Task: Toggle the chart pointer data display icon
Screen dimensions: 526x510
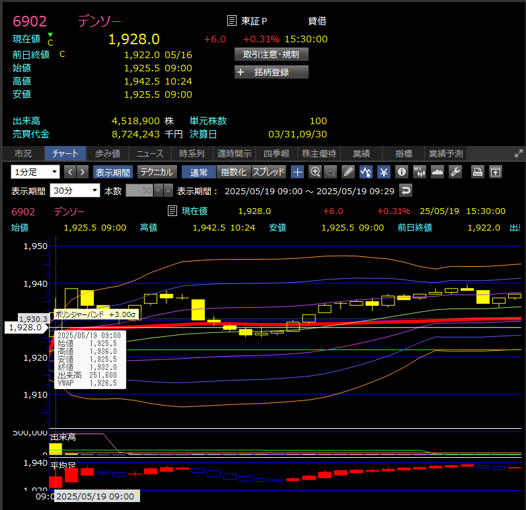Action: point(365,172)
